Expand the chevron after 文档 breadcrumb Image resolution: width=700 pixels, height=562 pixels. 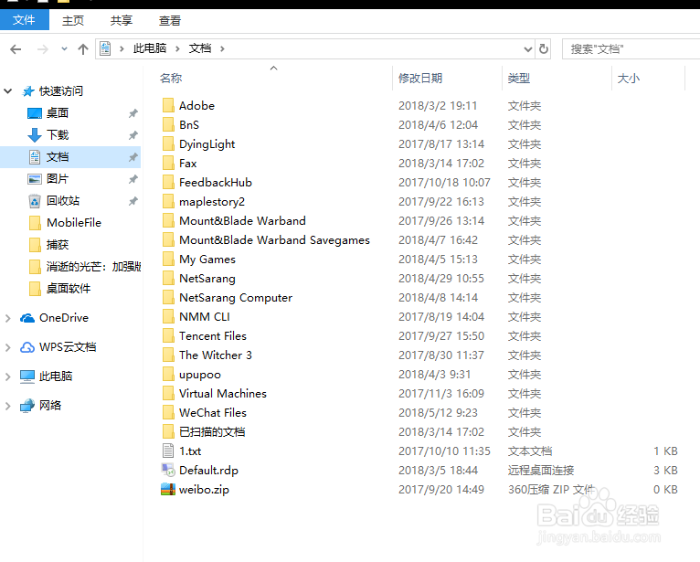(x=222, y=48)
